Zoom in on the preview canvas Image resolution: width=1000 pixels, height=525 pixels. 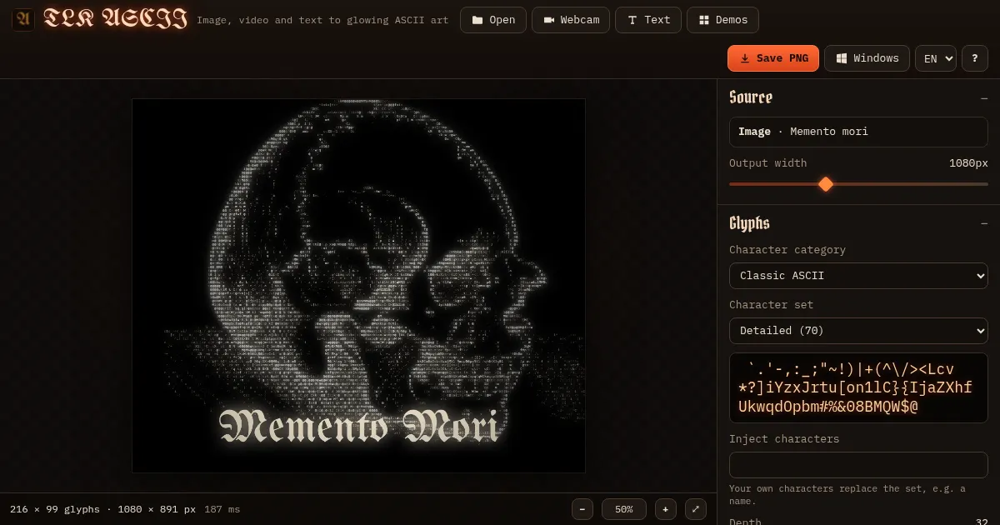[666, 509]
